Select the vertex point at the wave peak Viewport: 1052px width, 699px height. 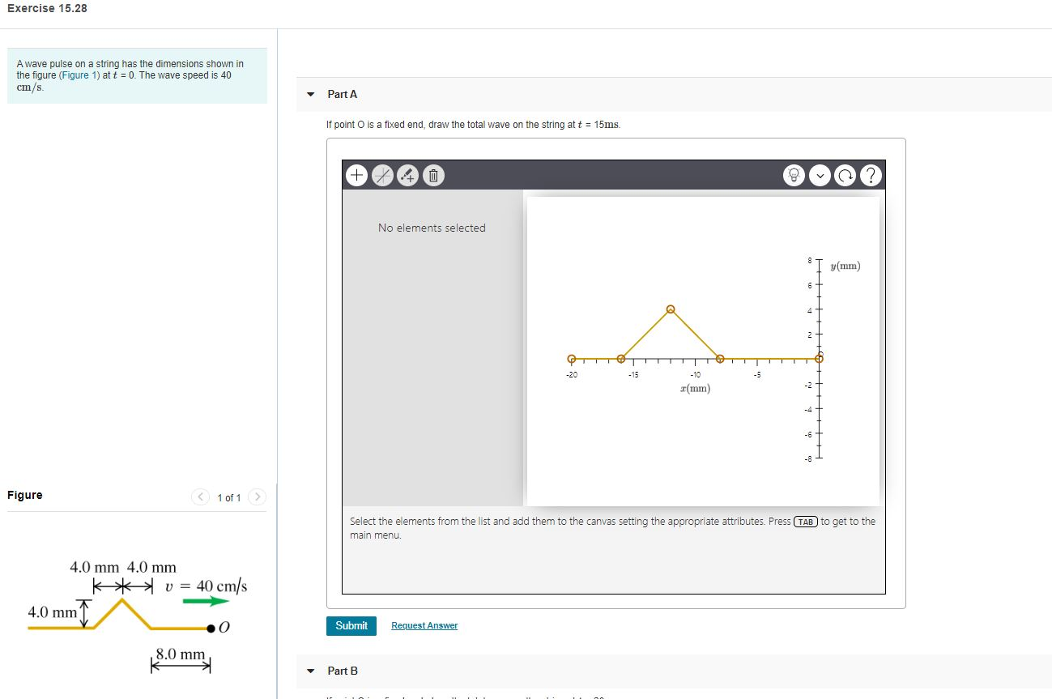point(670,309)
